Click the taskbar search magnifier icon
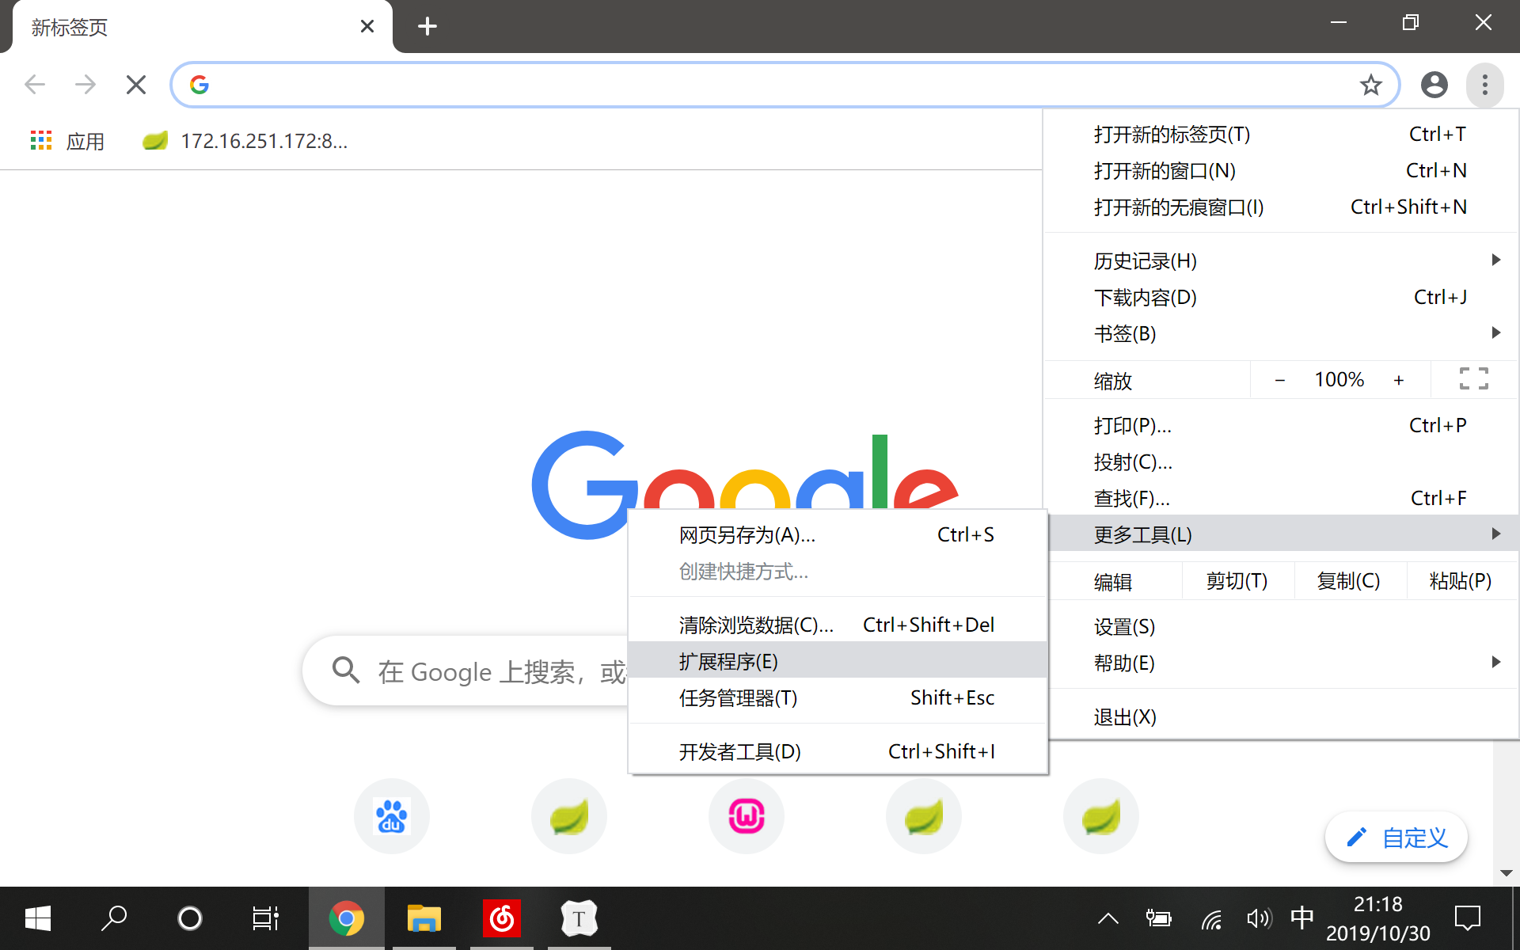The width and height of the screenshot is (1520, 950). pos(114,918)
